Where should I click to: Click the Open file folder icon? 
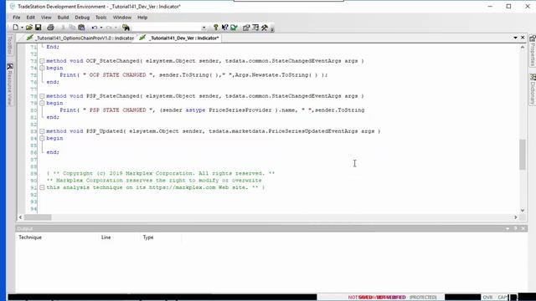pyautogui.click(x=29, y=28)
